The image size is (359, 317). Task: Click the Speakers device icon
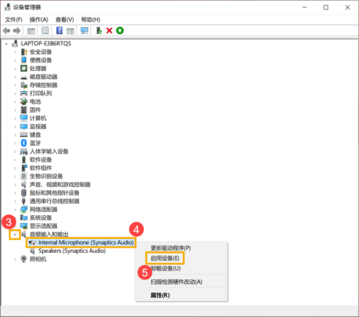(32, 250)
